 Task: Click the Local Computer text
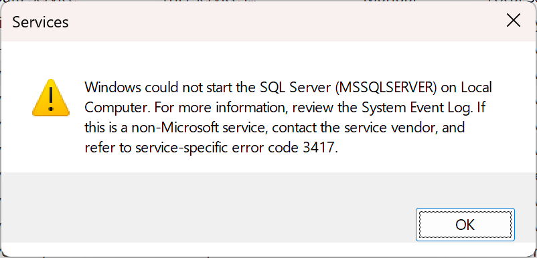[x=289, y=98]
